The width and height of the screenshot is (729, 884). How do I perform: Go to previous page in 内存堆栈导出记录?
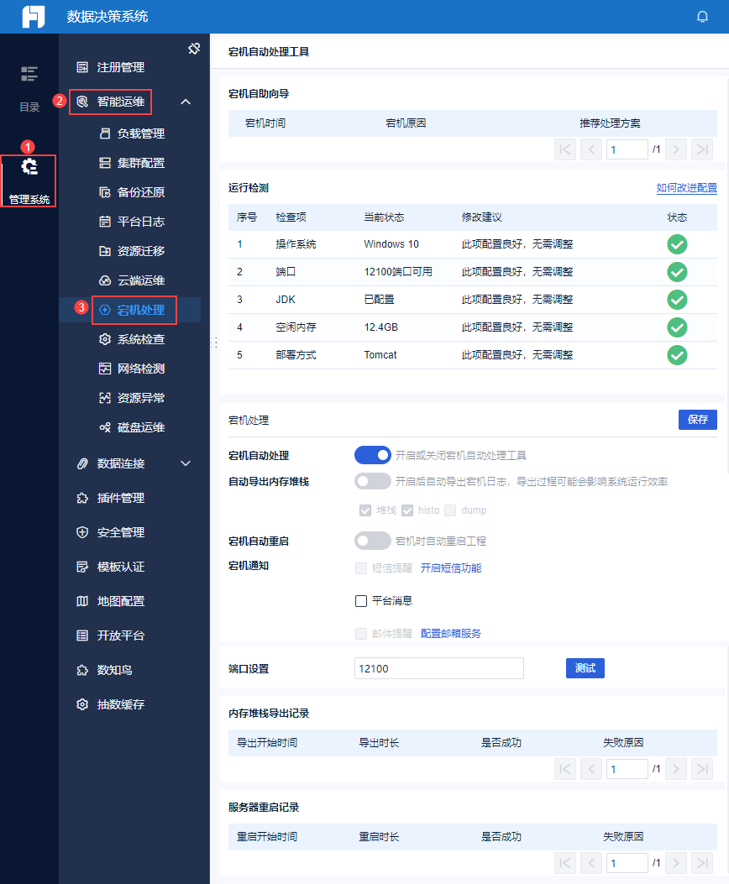591,769
